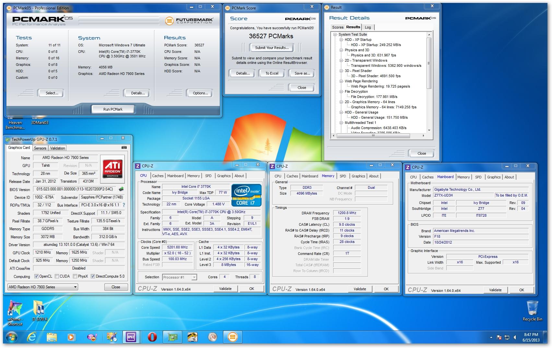Click the Result tree scroll-down arrow

(429, 130)
